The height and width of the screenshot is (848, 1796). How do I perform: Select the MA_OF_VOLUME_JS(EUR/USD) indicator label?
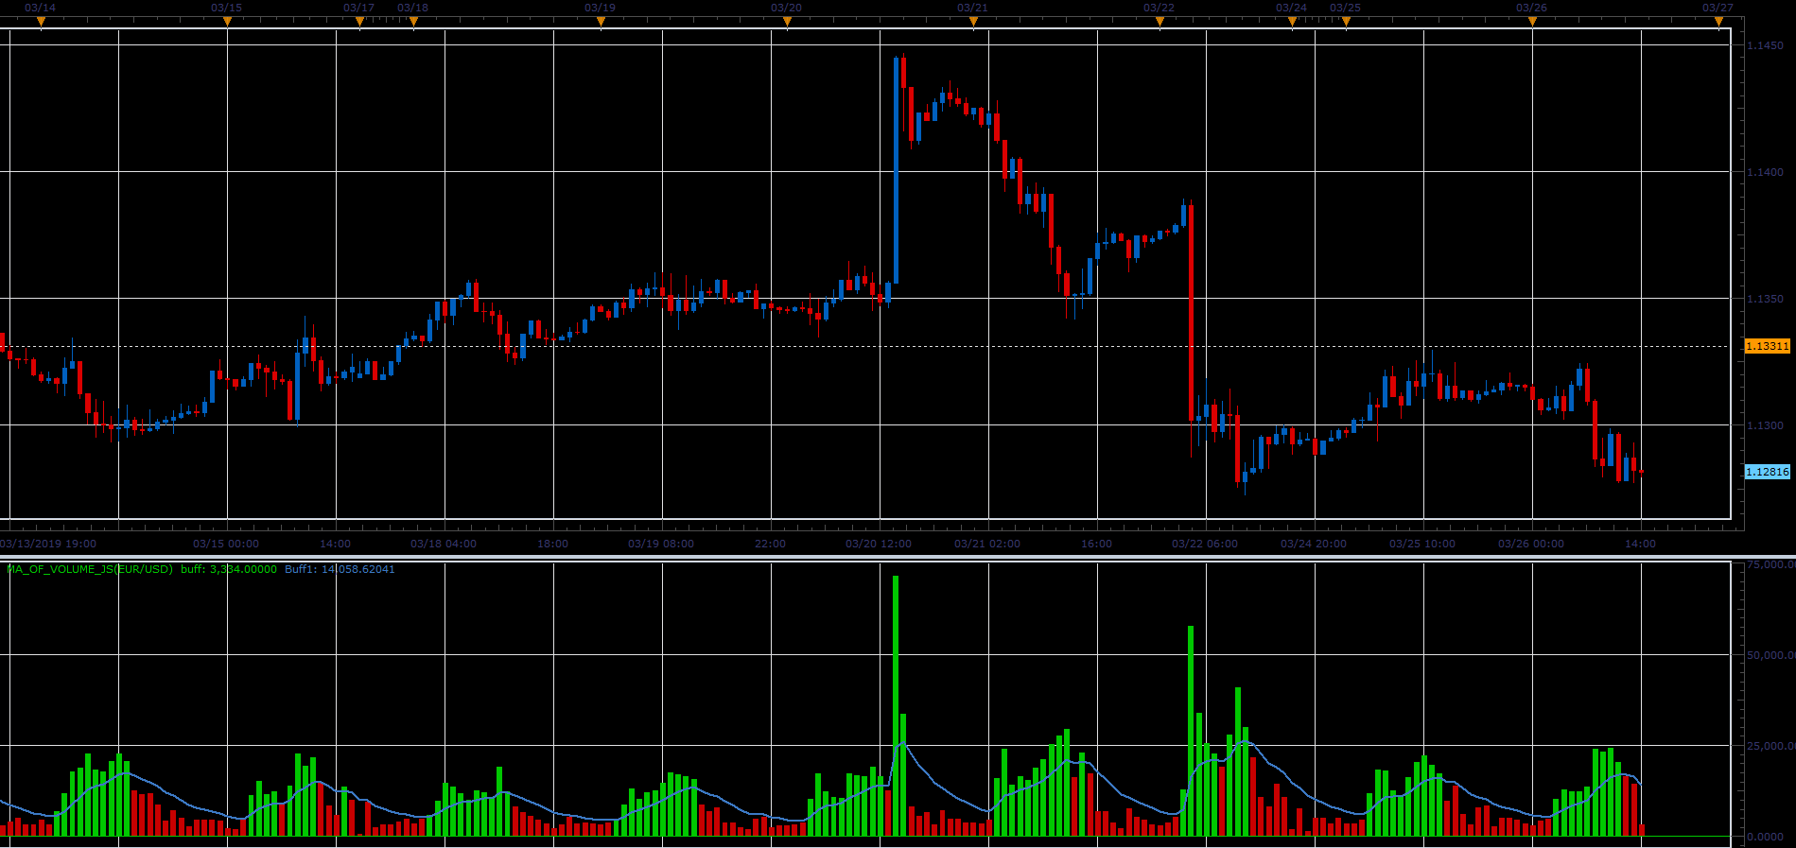90,569
